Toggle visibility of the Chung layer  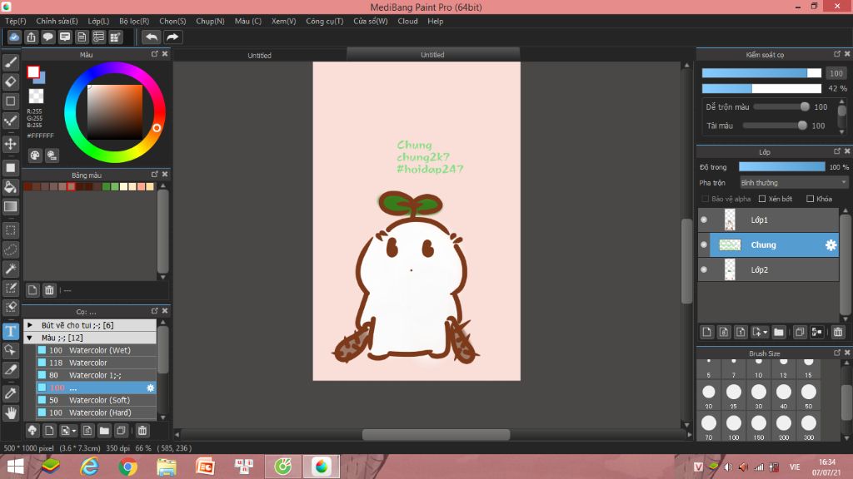(704, 245)
